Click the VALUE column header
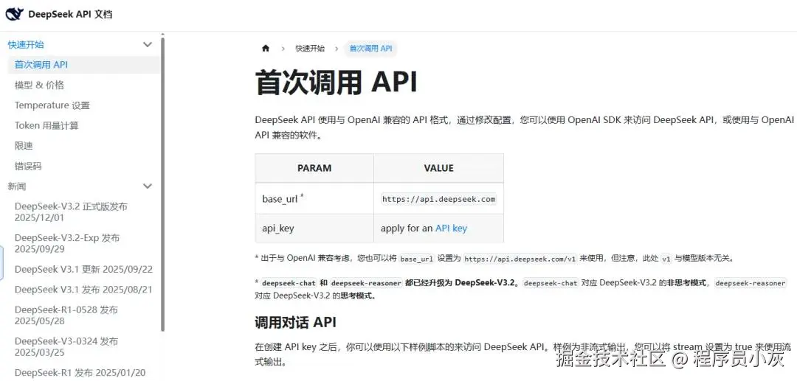 [x=438, y=168]
